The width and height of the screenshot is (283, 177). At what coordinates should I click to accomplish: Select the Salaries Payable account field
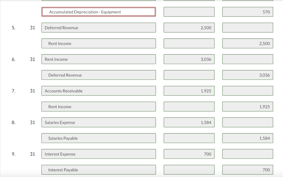[x=98, y=138]
